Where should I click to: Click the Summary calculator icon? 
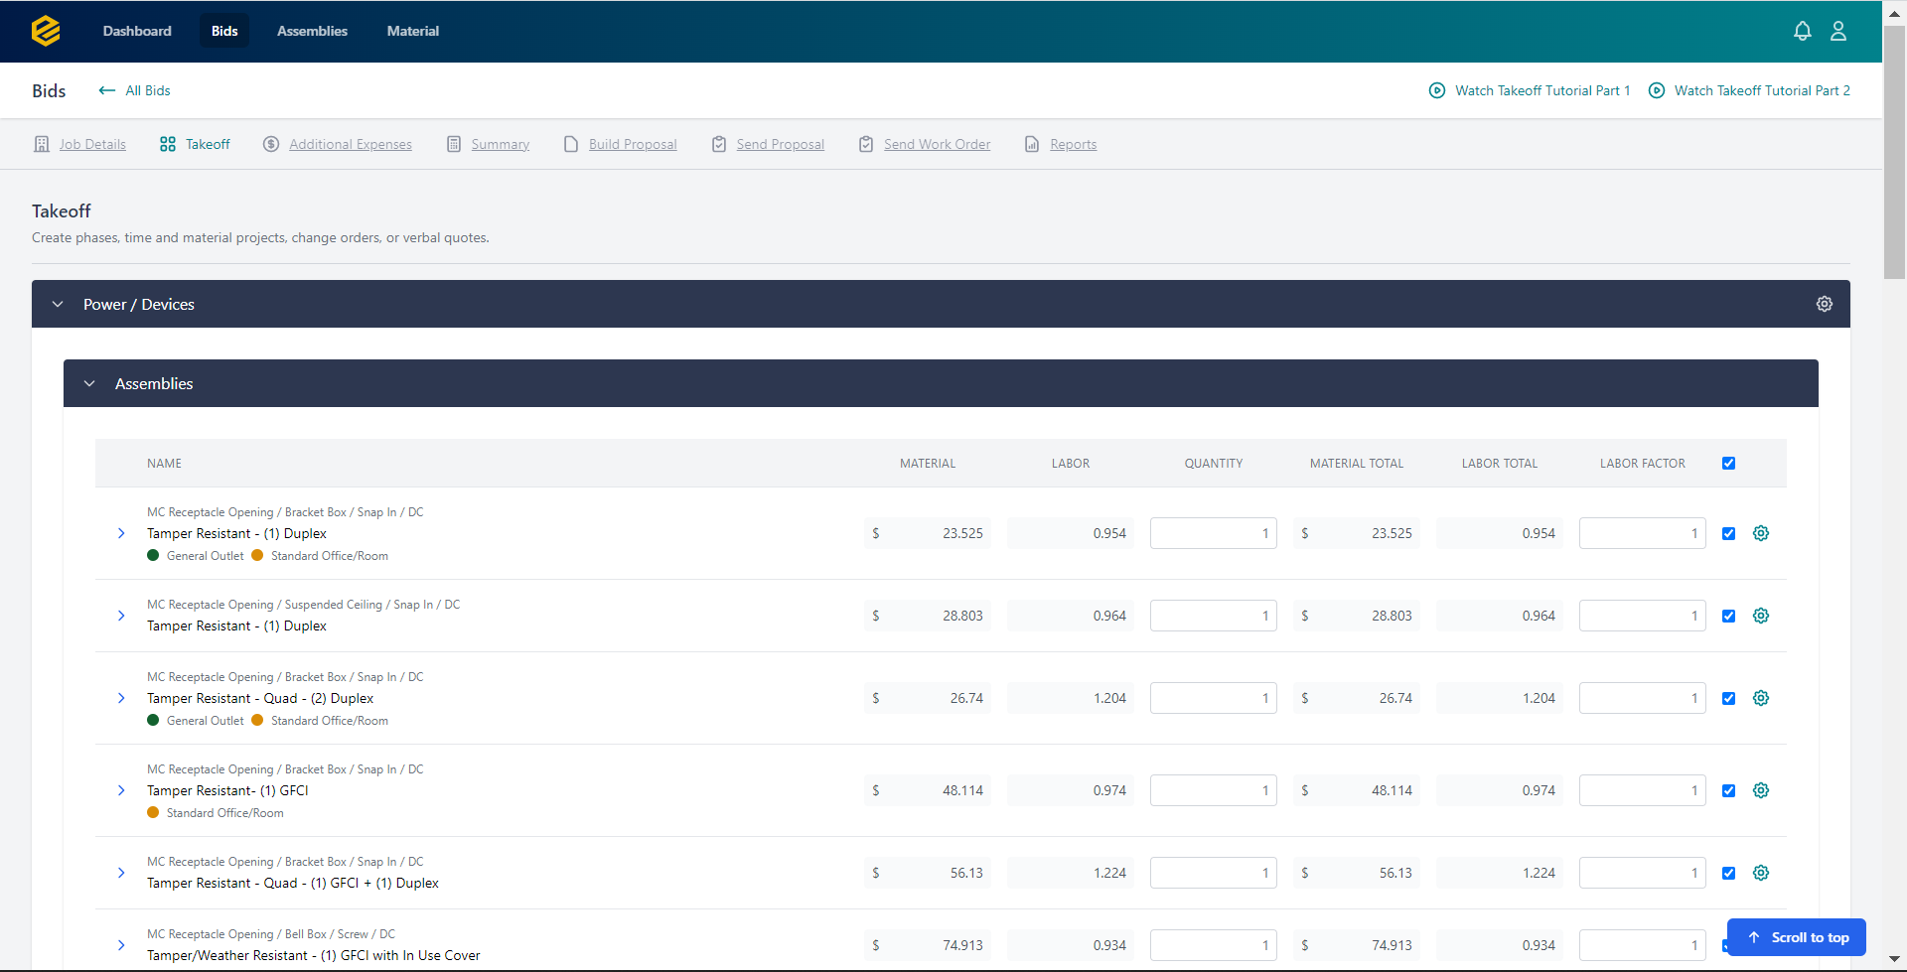(455, 144)
